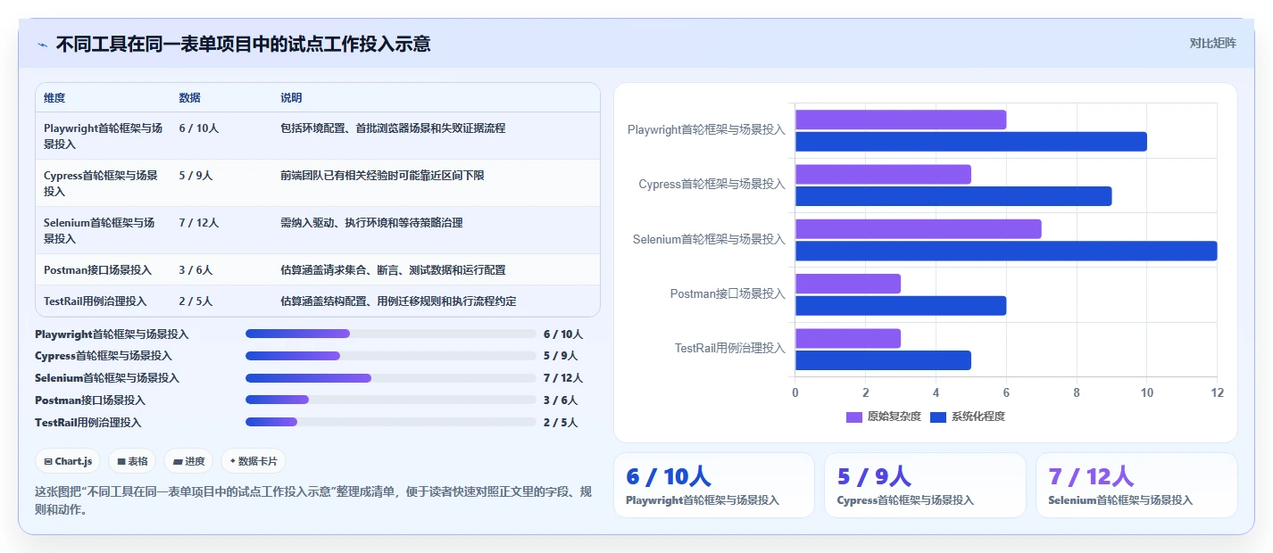Click the TestRail label in progress list

tap(88, 423)
